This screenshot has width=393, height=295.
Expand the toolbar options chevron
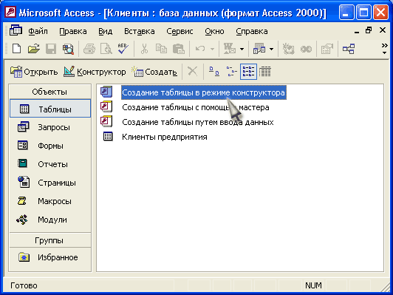384,49
